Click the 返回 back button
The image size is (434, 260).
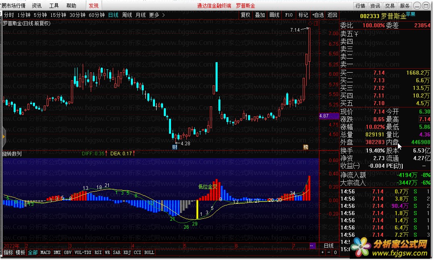332,15
